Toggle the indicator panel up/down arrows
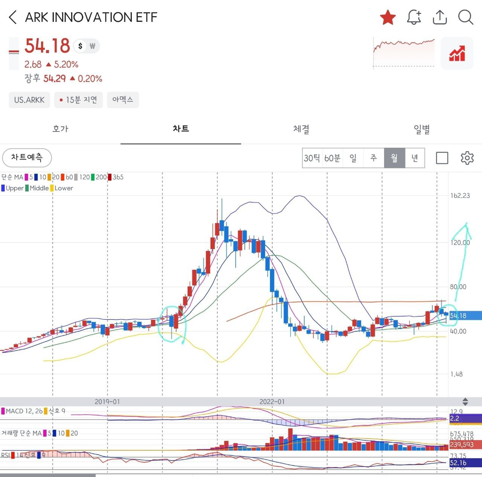Image resolution: width=482 pixels, height=477 pixels. point(465,402)
